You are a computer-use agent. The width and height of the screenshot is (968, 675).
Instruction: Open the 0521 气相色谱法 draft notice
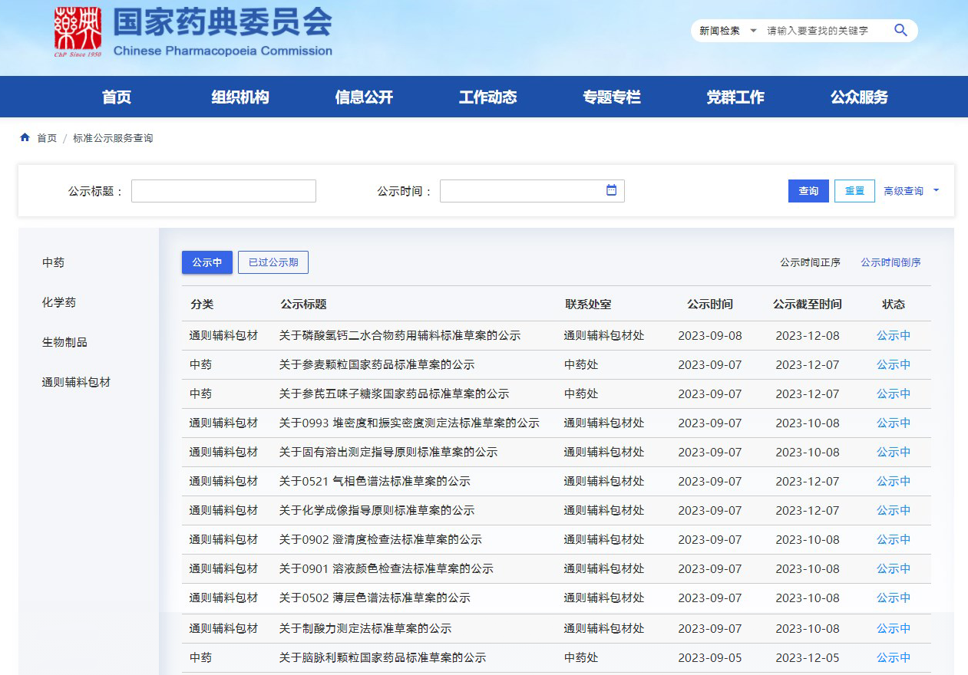[x=375, y=482]
